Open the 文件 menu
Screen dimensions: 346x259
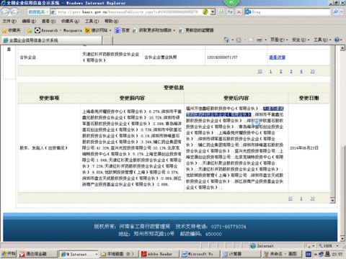pos(9,21)
